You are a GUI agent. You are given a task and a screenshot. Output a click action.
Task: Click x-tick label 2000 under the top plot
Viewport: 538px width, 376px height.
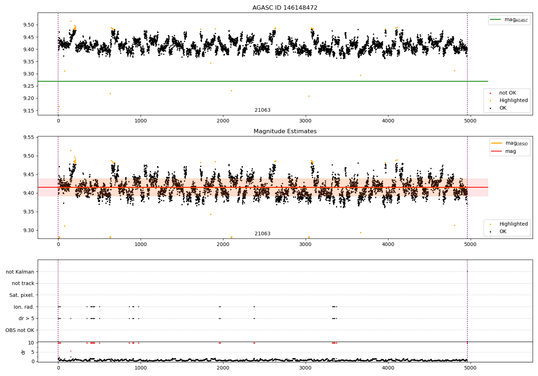point(223,121)
